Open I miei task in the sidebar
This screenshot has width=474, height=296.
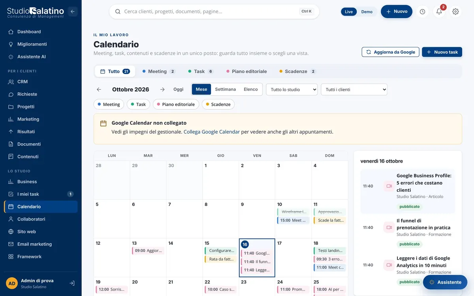(x=41, y=194)
